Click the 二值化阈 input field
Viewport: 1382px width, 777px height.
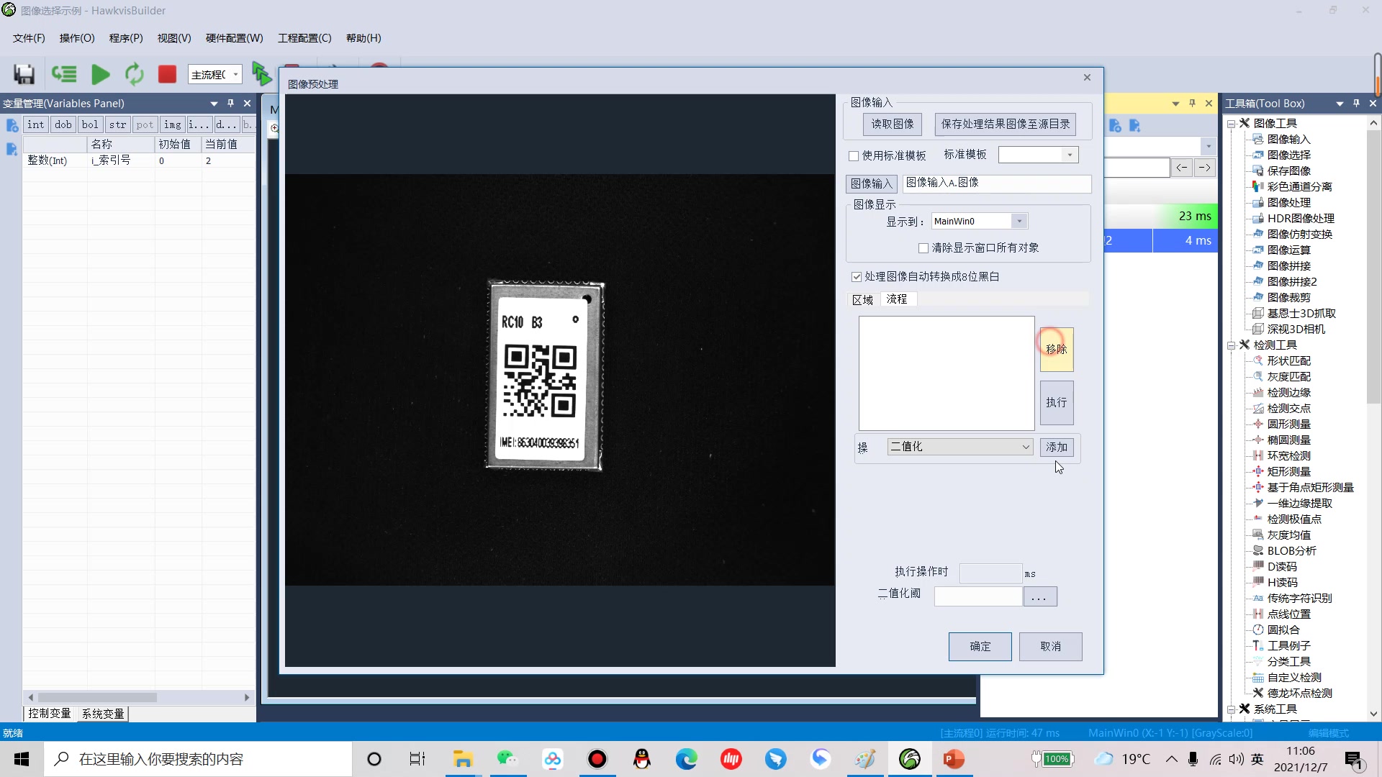(x=977, y=596)
